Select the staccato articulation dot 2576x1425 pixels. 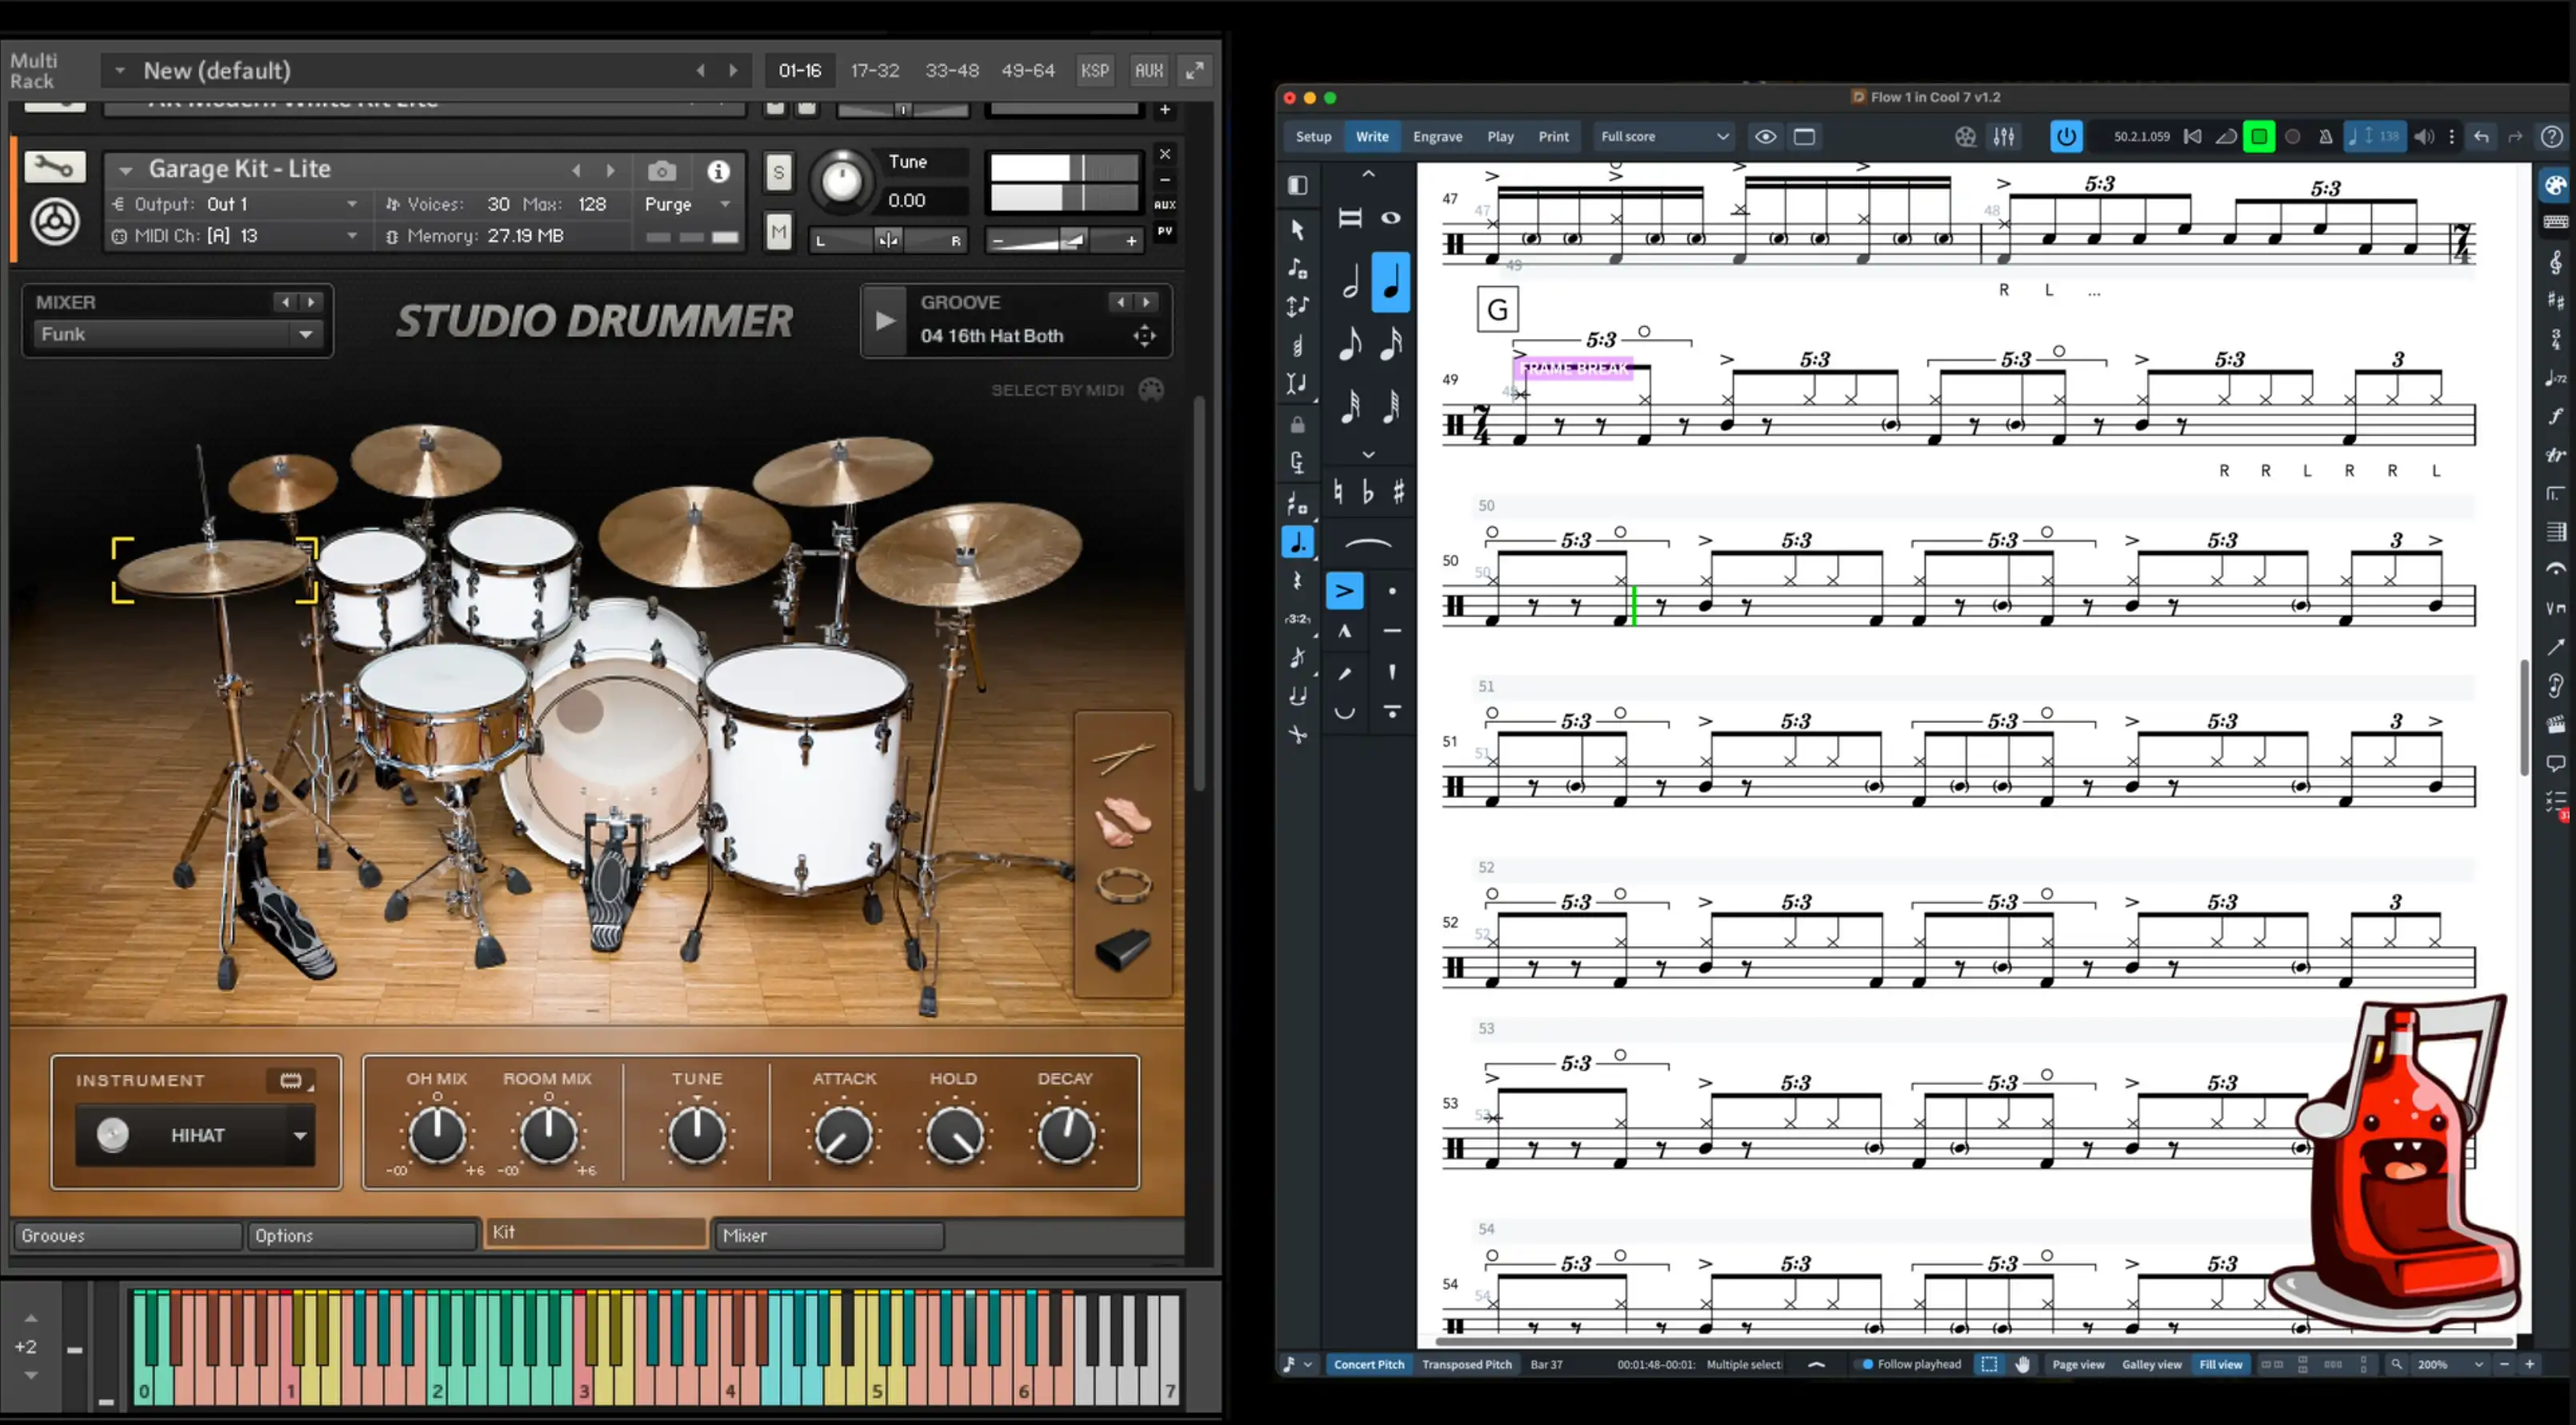1393,591
